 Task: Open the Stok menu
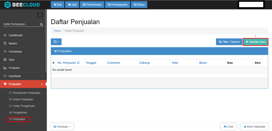pos(23,60)
